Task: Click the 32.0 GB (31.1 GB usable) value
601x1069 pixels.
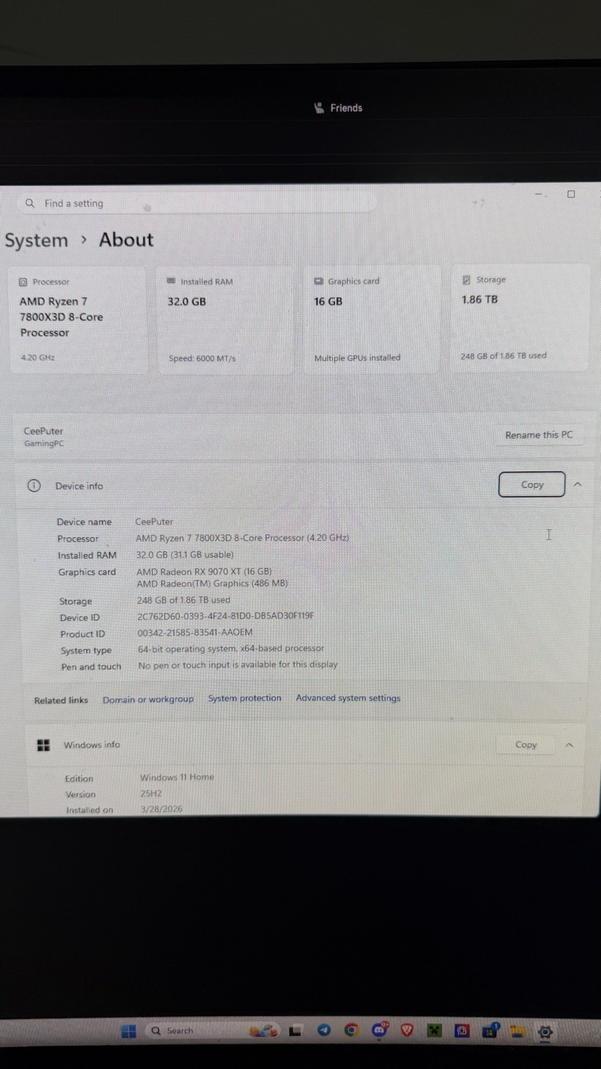Action: [185, 555]
